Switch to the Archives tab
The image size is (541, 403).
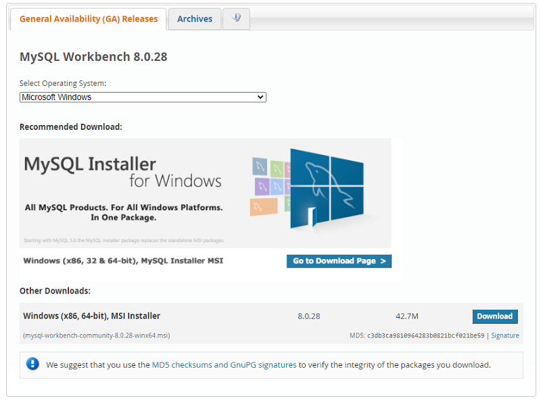coord(195,19)
